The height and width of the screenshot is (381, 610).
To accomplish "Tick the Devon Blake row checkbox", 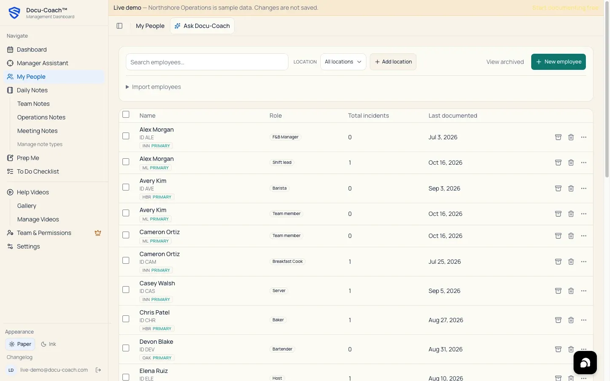I will [x=126, y=348].
